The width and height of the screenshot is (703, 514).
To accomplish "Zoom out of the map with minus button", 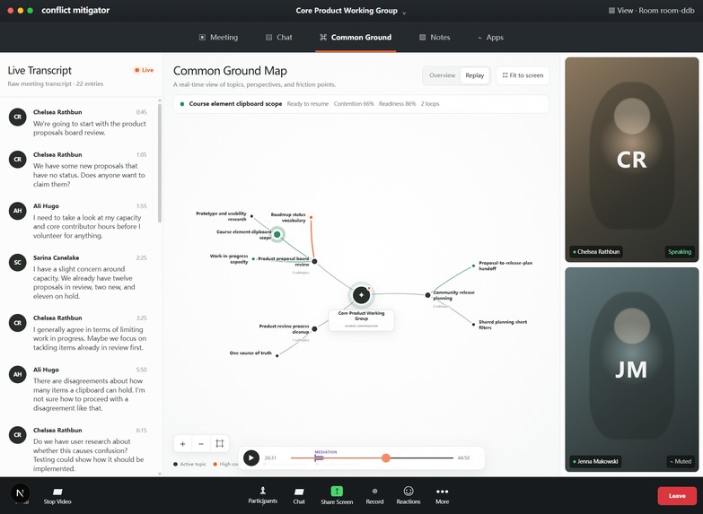I will pyautogui.click(x=201, y=444).
